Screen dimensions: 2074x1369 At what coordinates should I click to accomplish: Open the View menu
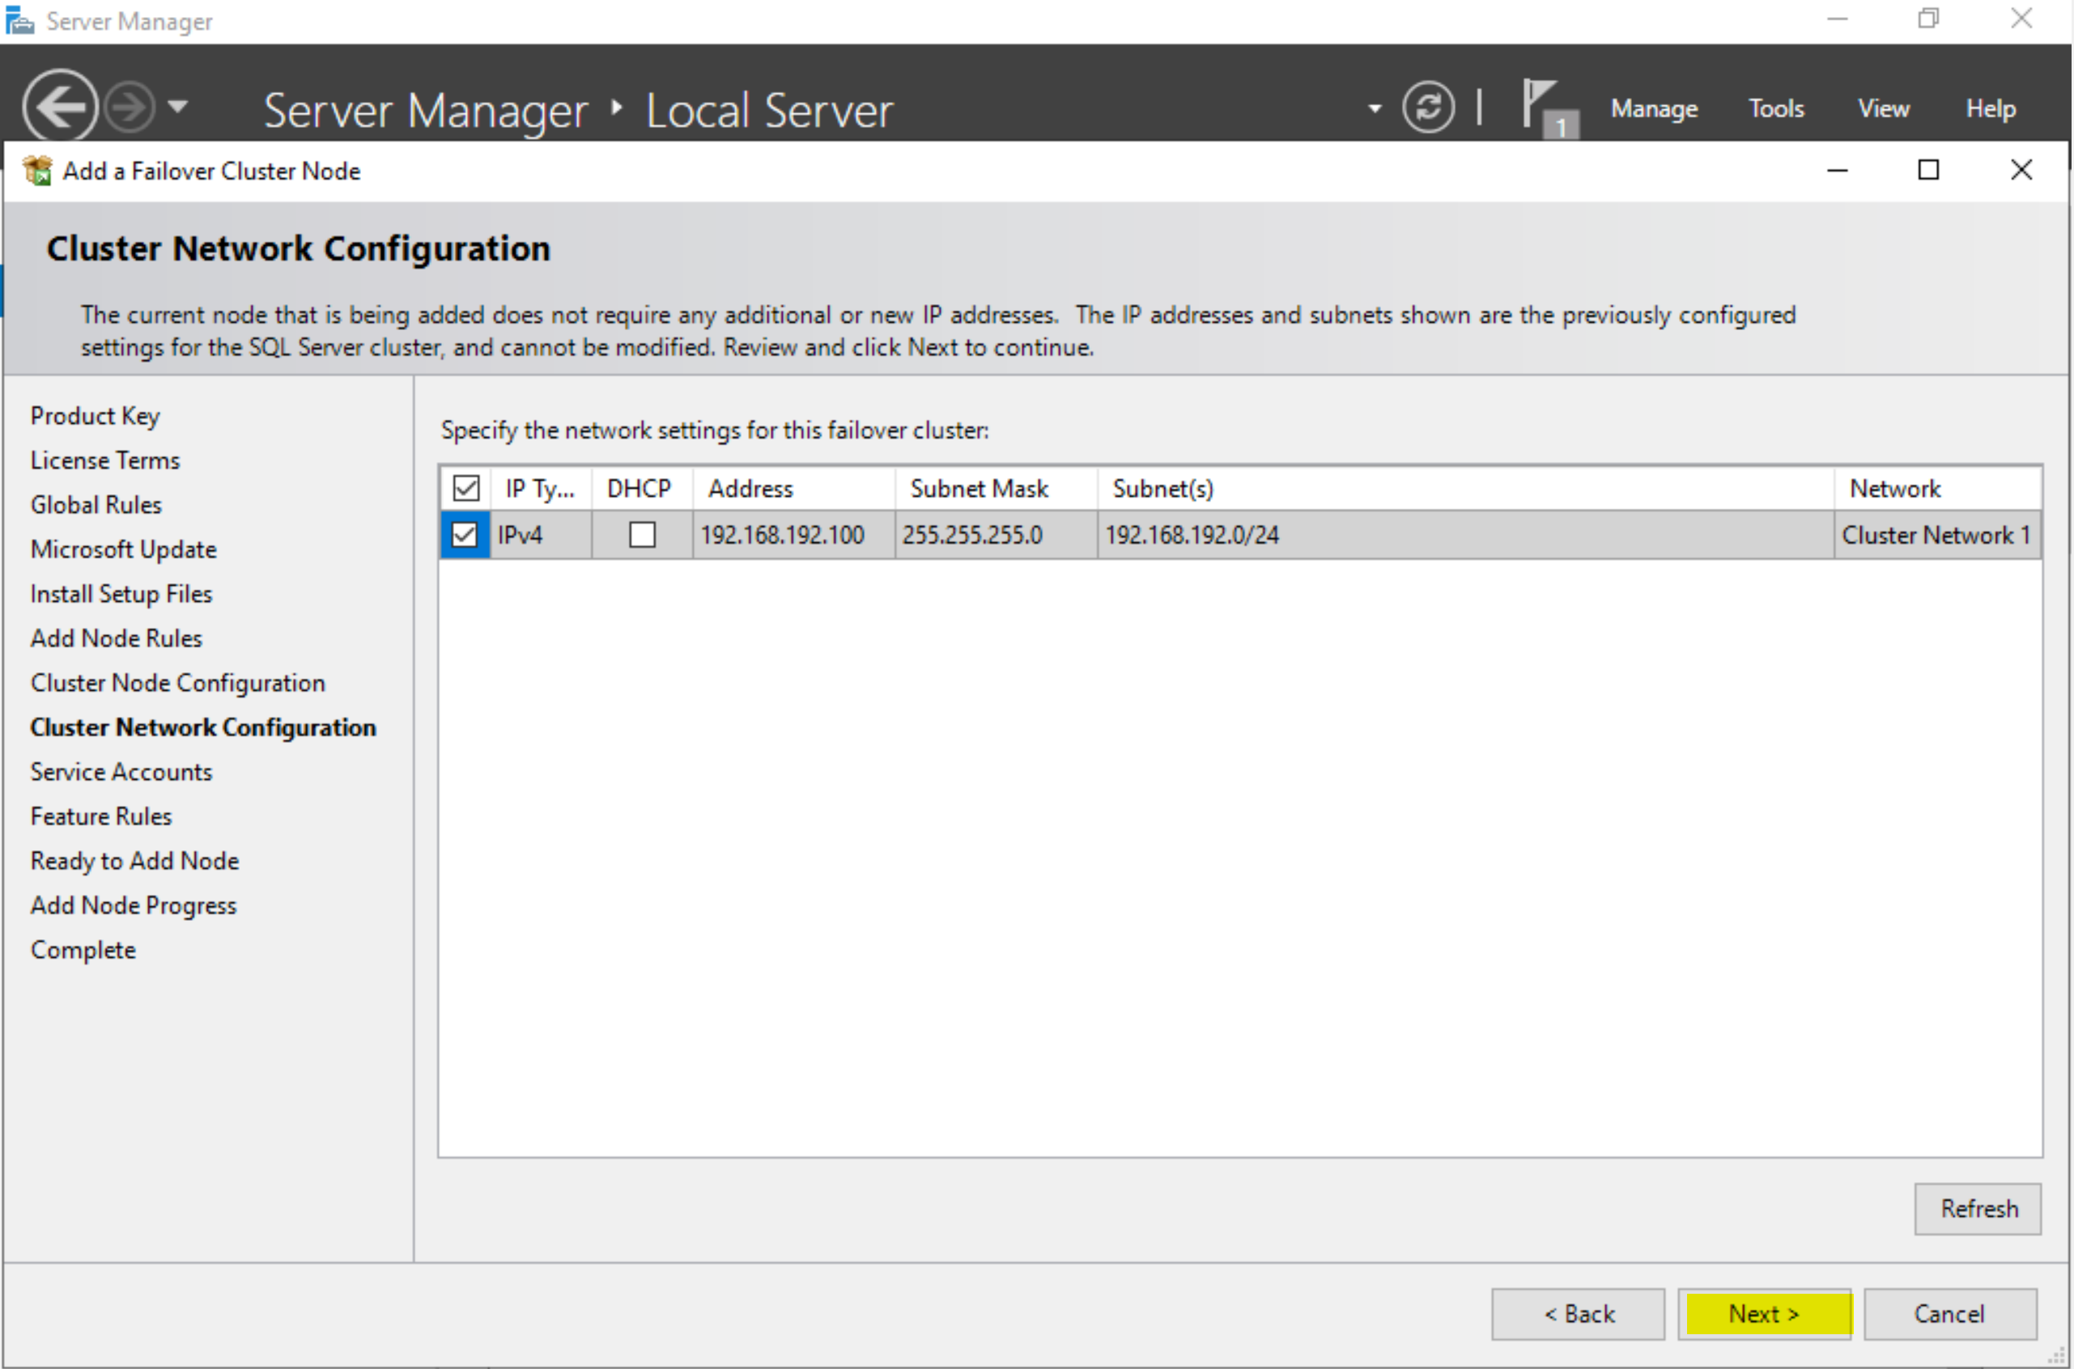[1884, 108]
